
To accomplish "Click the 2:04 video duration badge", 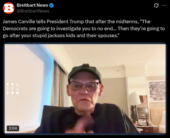I will [x=13, y=128].
